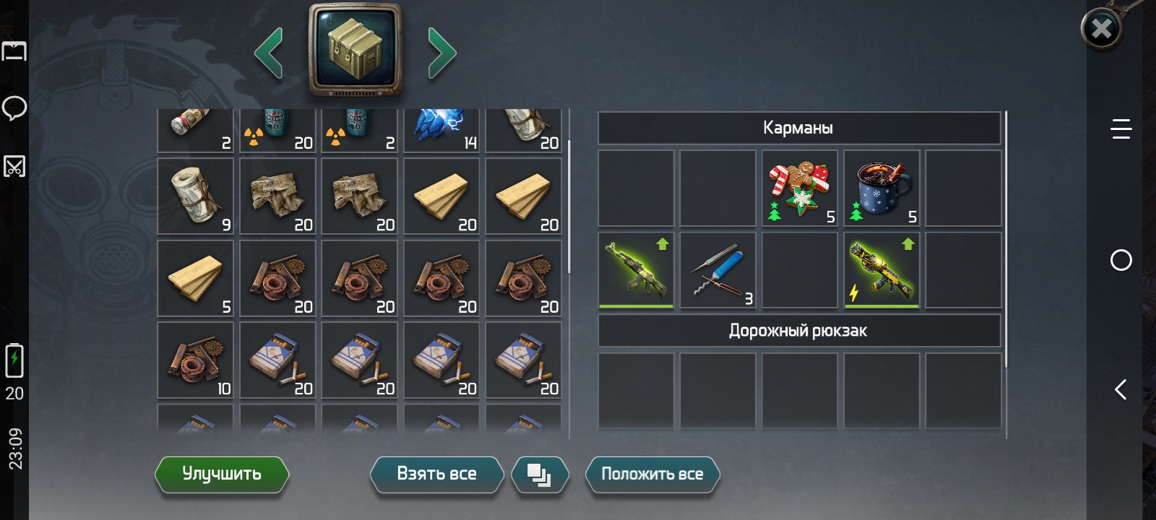Click the Улучшить upgrade button

tap(222, 474)
